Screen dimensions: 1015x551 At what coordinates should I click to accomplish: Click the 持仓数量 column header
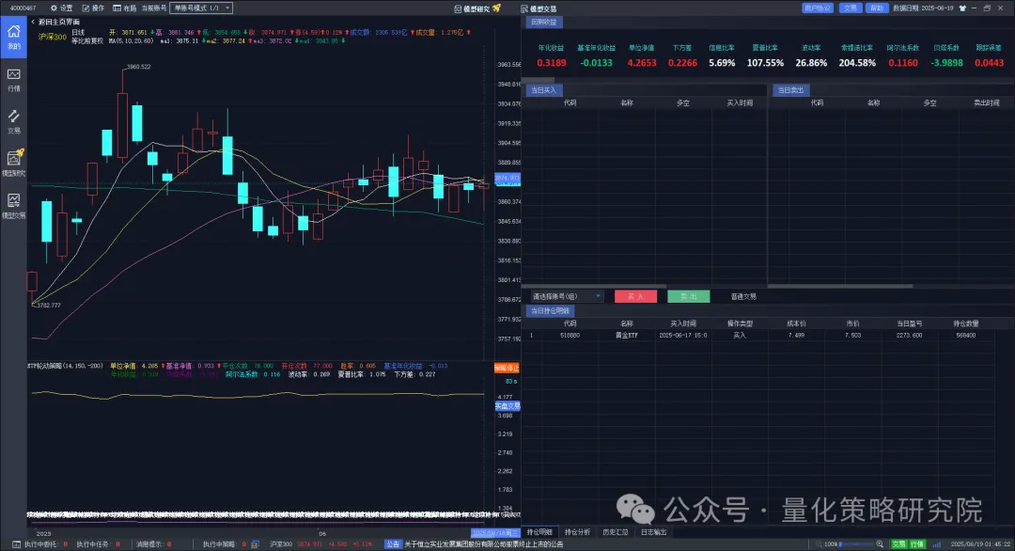click(x=966, y=323)
